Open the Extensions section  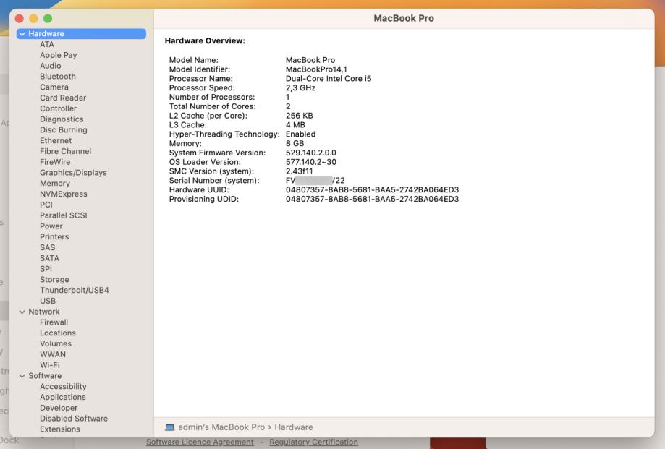click(60, 429)
